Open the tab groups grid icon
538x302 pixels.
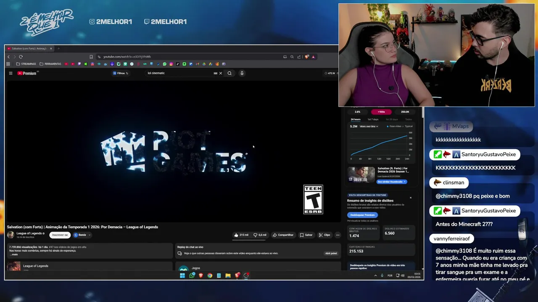point(8,64)
